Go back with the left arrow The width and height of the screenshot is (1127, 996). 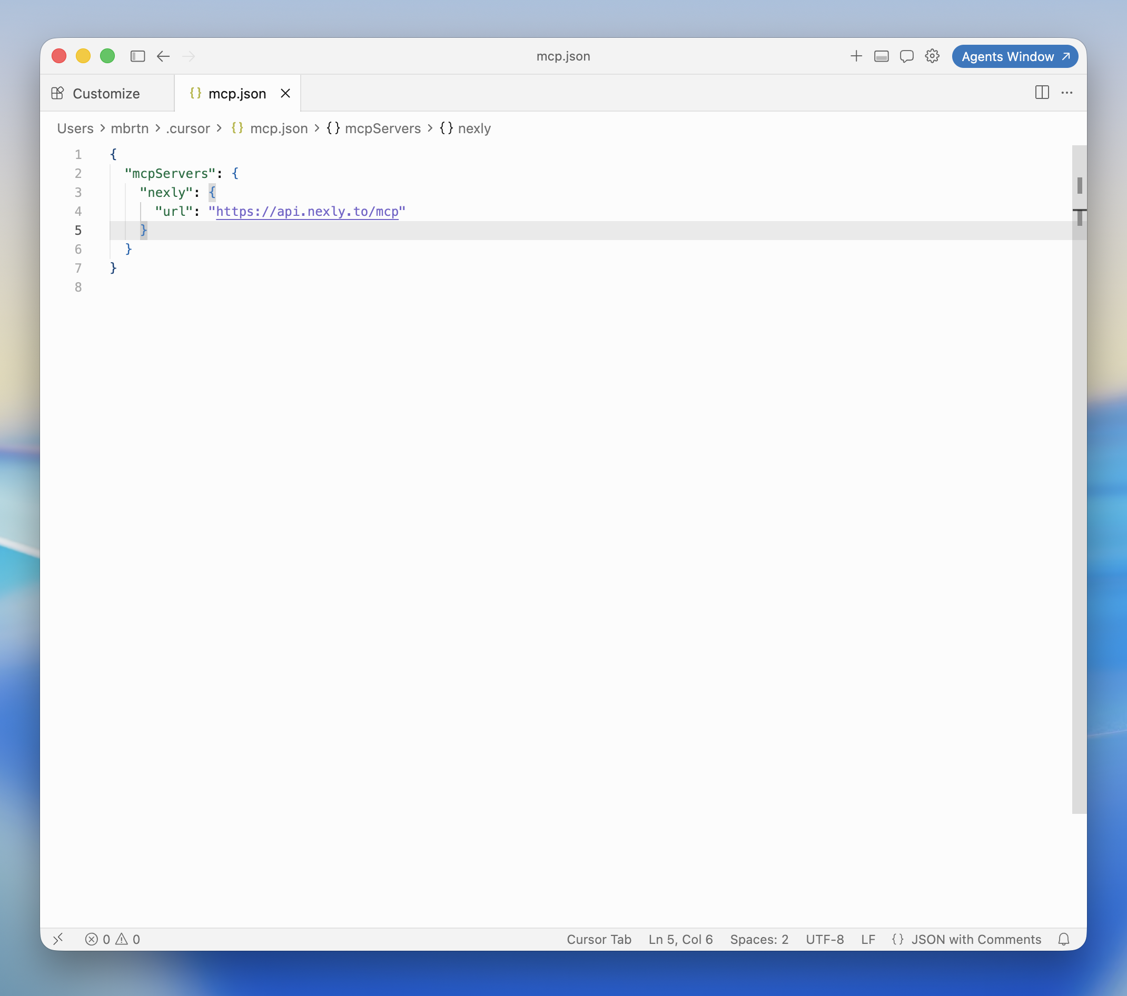pyautogui.click(x=163, y=56)
